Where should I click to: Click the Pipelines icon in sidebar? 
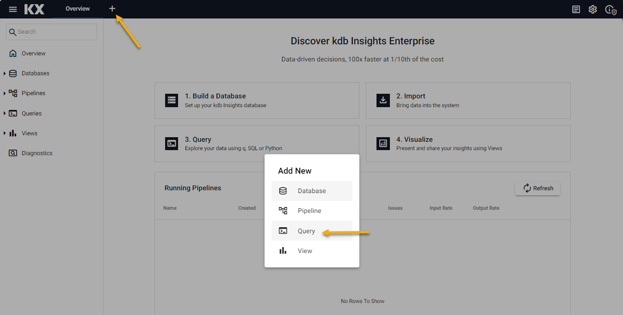[13, 93]
